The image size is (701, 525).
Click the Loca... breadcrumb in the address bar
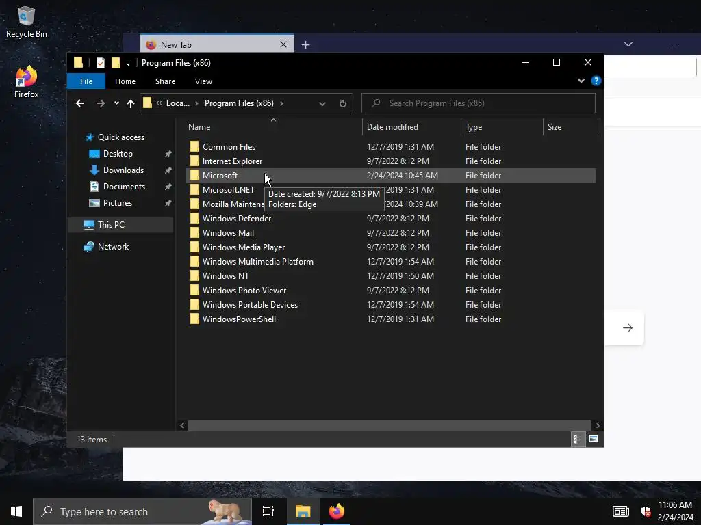[x=178, y=103]
